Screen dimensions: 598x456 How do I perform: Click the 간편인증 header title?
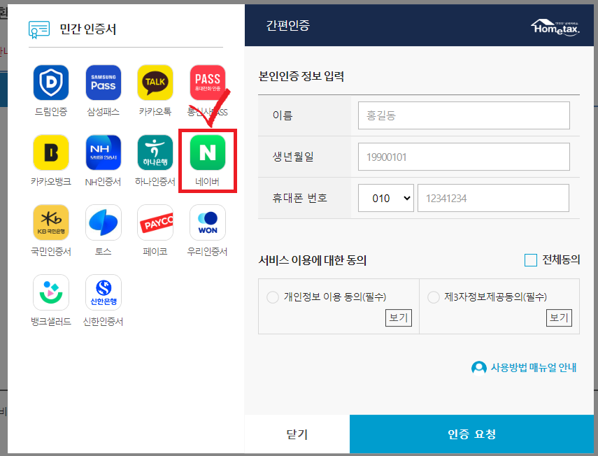pos(288,25)
